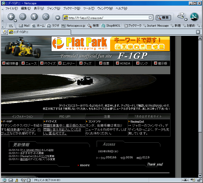Open 解体新書 in the site navigation
This screenshot has height=183, width=203.
coord(10,63)
